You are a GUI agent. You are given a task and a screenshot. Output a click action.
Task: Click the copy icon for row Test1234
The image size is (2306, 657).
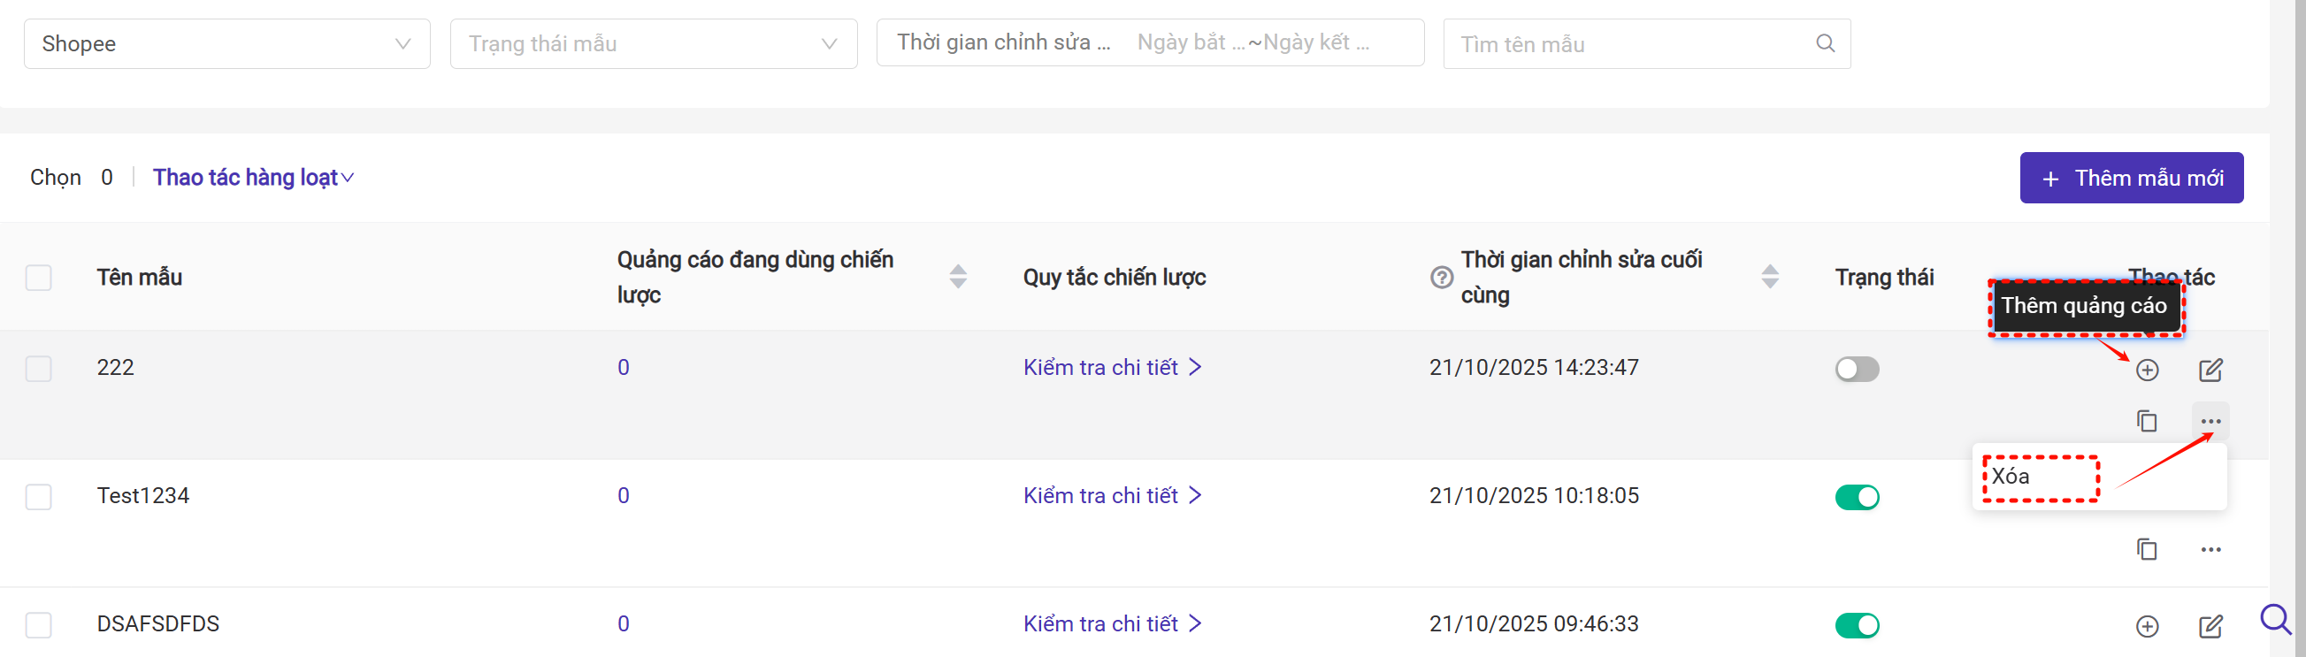[2147, 549]
